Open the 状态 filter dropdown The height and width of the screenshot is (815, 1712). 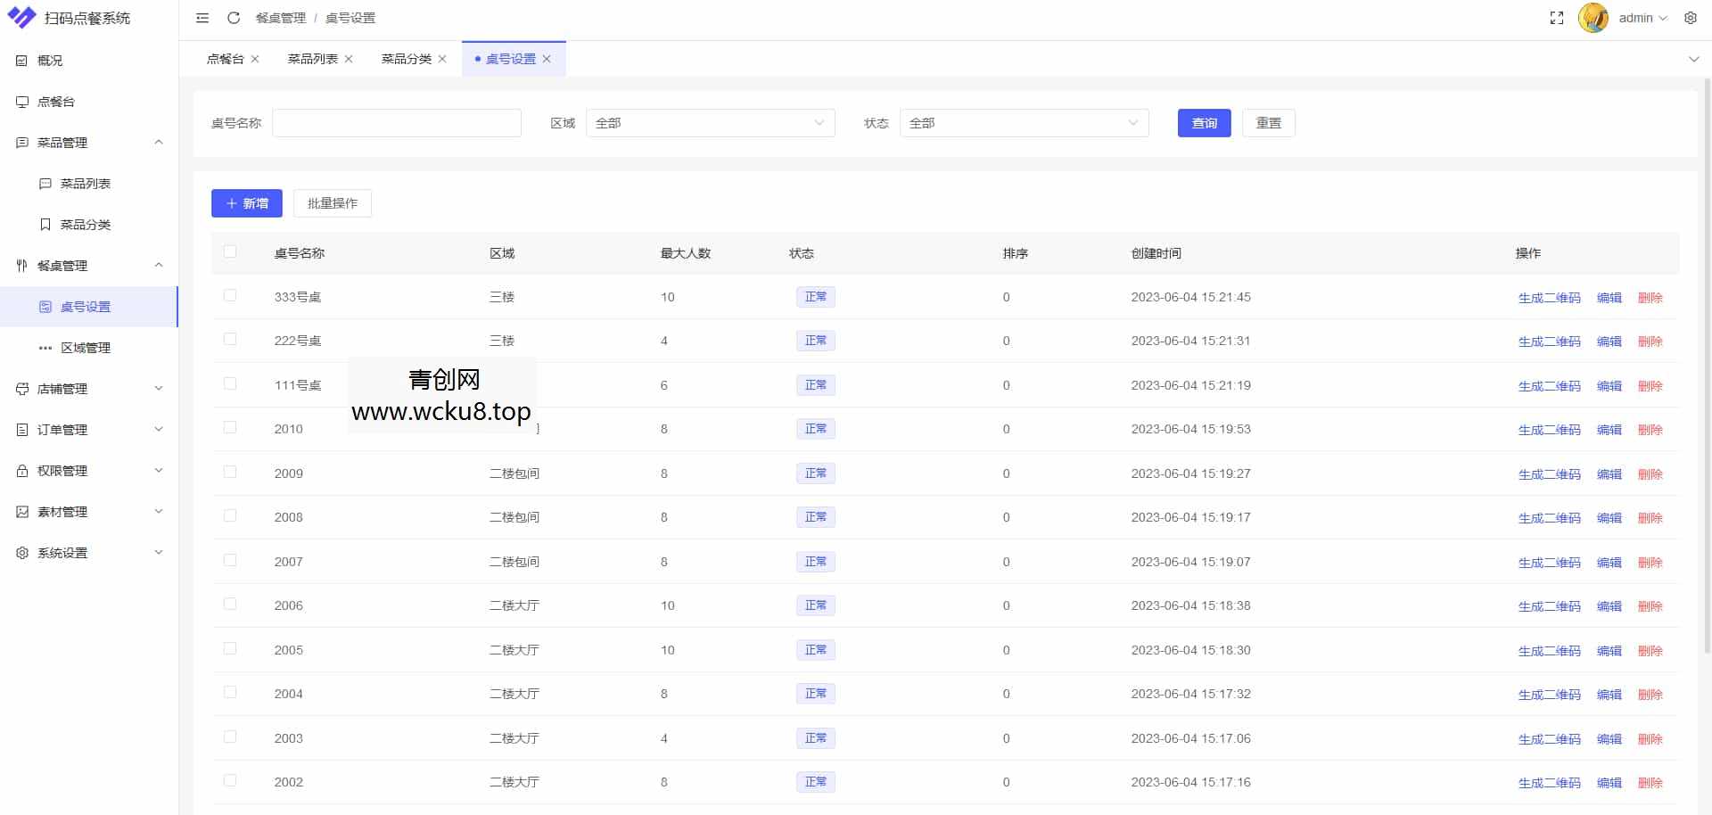[x=1024, y=123]
